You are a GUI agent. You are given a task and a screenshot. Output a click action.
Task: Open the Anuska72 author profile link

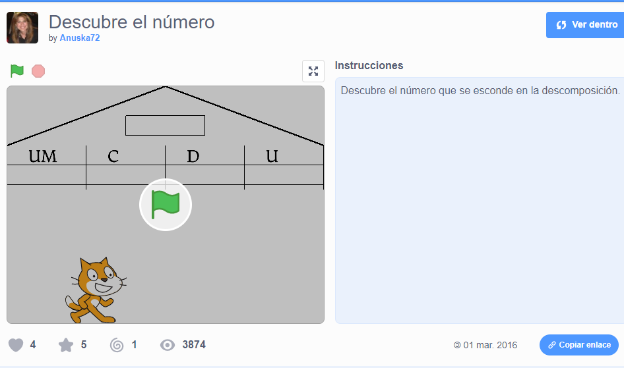click(x=80, y=38)
